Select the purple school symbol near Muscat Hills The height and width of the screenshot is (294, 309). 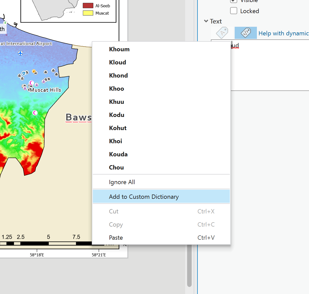coord(36,85)
